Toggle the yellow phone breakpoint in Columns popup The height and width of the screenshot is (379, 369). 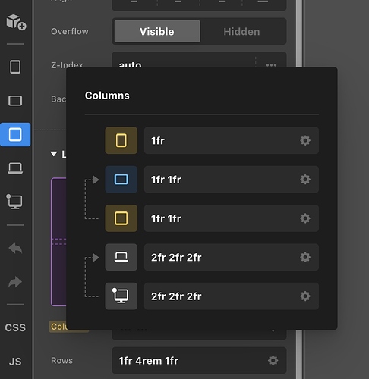121,140
